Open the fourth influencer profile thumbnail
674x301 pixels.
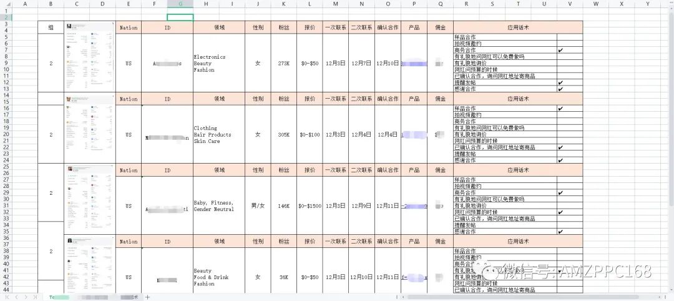pos(90,264)
